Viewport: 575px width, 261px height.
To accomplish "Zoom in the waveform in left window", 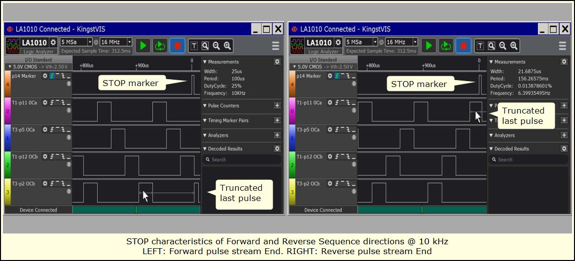I will point(227,46).
